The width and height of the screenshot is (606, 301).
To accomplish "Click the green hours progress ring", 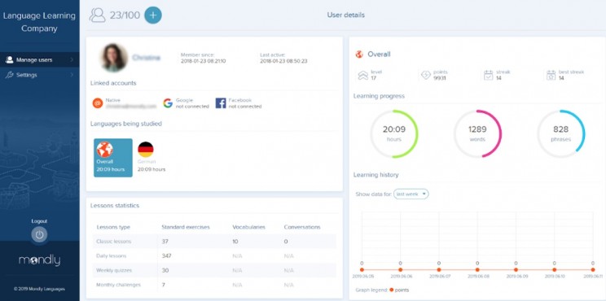I will click(x=394, y=133).
